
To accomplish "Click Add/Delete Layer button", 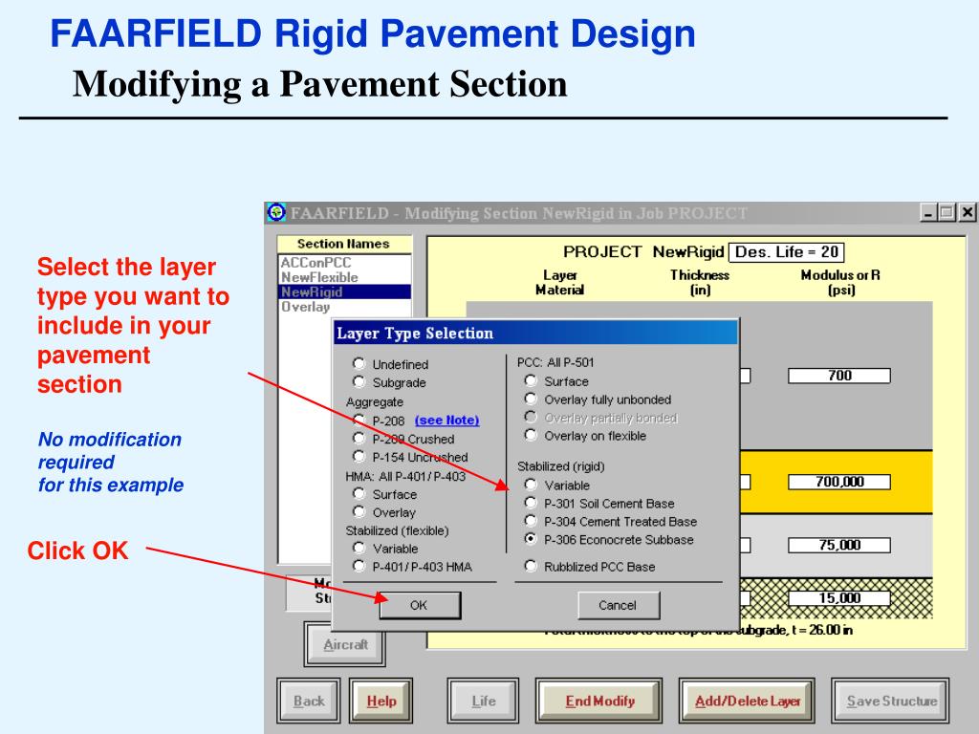I will point(748,701).
